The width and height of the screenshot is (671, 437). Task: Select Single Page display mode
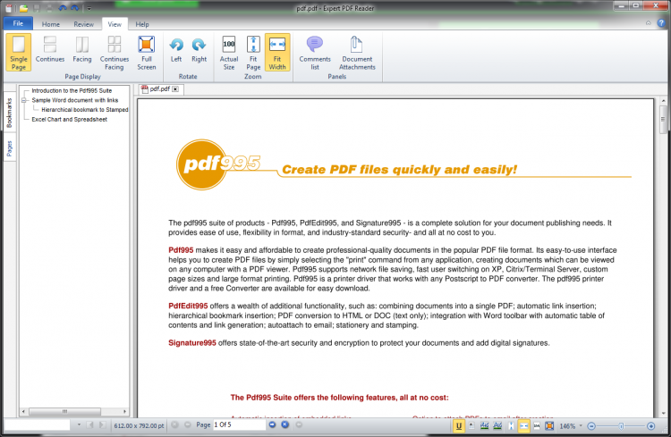19,53
